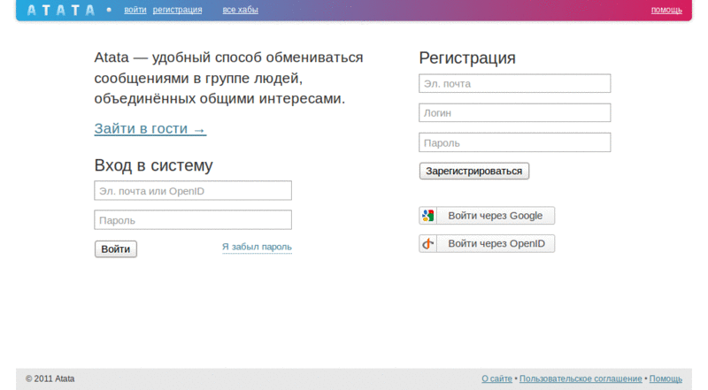The height and width of the screenshot is (390, 708).
Task: Focus the Пароль field under Вход в систему
Action: 193,220
